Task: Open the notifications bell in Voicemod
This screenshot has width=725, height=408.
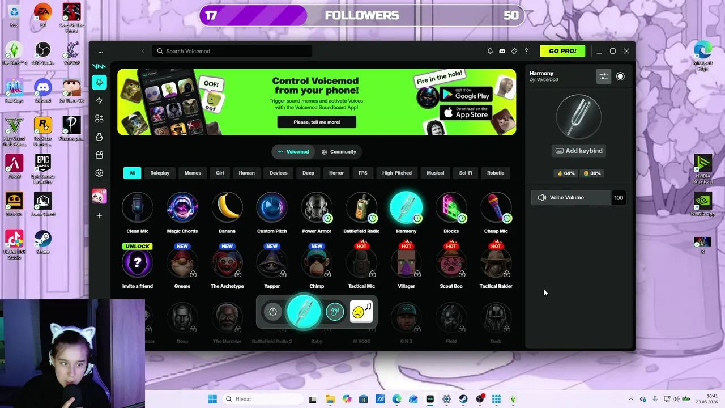Action: click(x=490, y=51)
